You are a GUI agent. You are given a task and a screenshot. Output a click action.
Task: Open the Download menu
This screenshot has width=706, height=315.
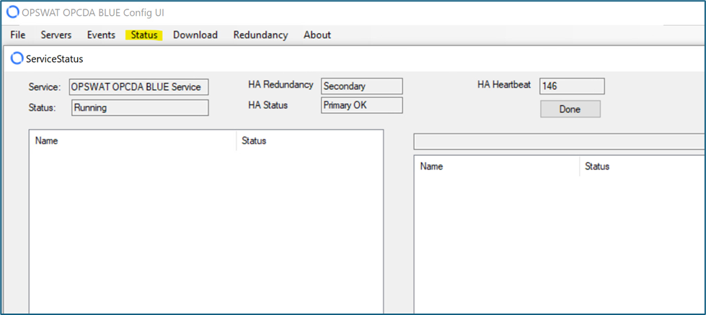pyautogui.click(x=195, y=35)
